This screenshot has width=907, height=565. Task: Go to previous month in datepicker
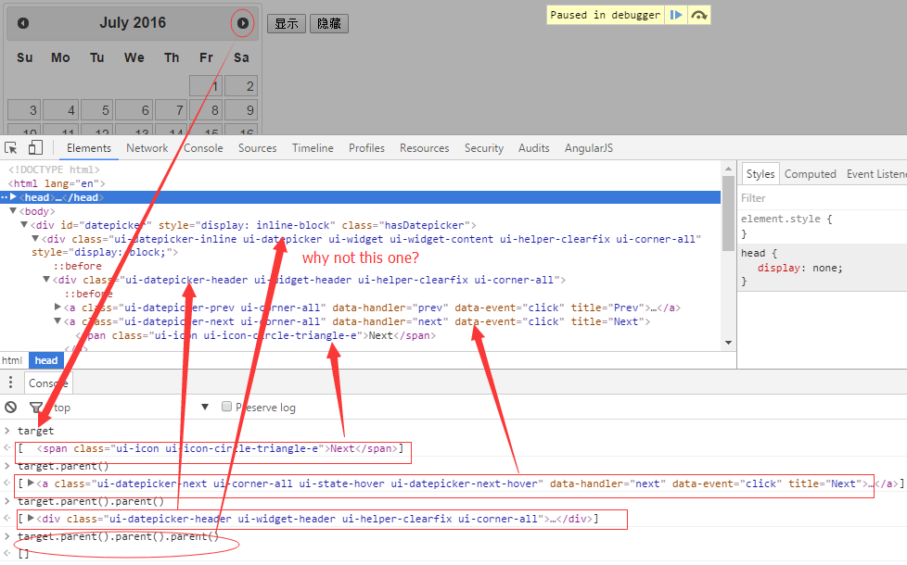coord(23,23)
